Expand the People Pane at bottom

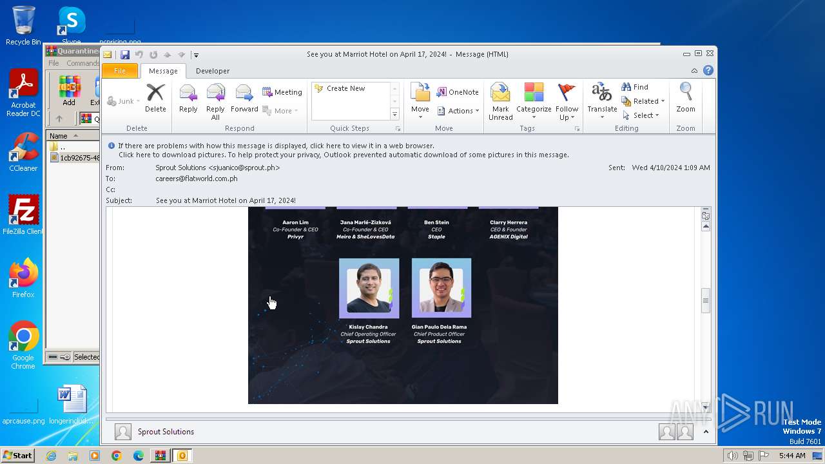coord(706,432)
